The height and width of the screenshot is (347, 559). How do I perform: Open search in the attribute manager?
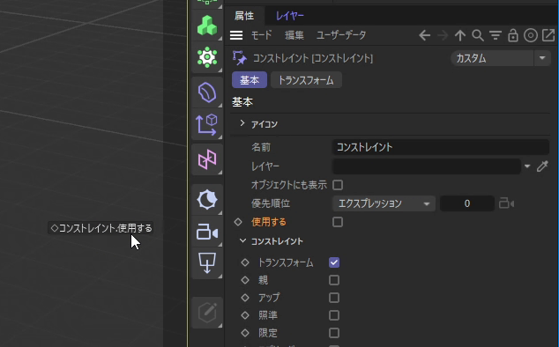coord(478,35)
